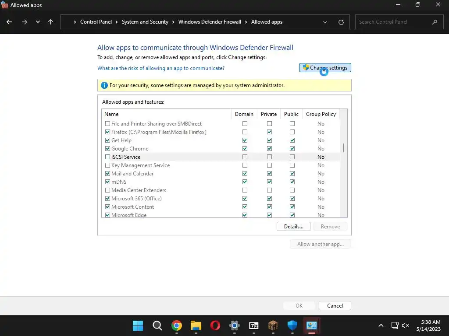Toggle File and Printer Sharing over SMBDirect checkbox
This screenshot has width=449, height=336.
(108, 124)
